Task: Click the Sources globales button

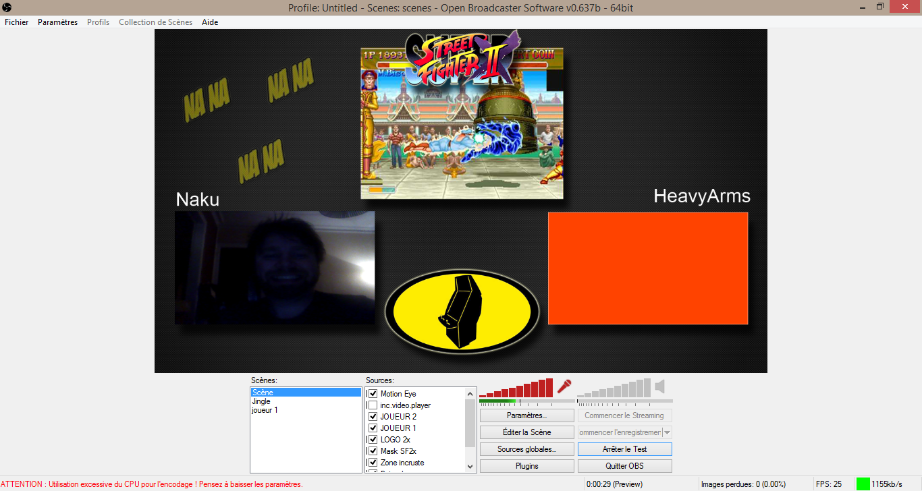Action: (x=526, y=449)
